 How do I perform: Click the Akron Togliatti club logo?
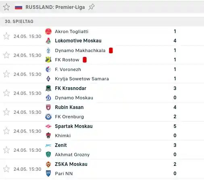click(x=48, y=31)
